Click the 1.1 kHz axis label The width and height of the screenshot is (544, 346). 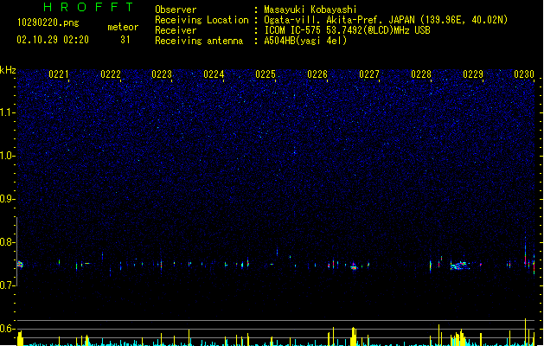click(x=7, y=112)
